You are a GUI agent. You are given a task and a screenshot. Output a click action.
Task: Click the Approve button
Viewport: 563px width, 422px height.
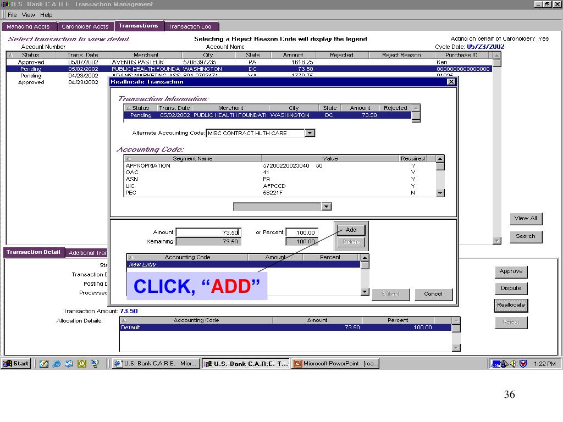(x=511, y=271)
